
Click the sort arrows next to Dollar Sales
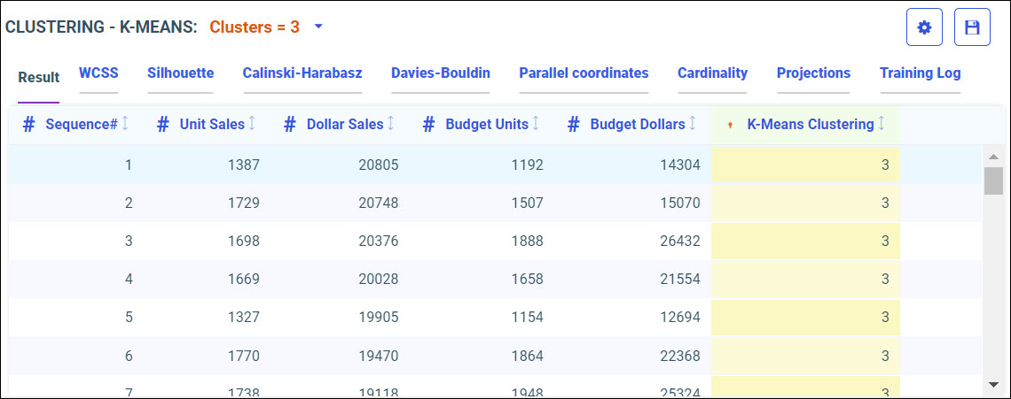point(391,125)
